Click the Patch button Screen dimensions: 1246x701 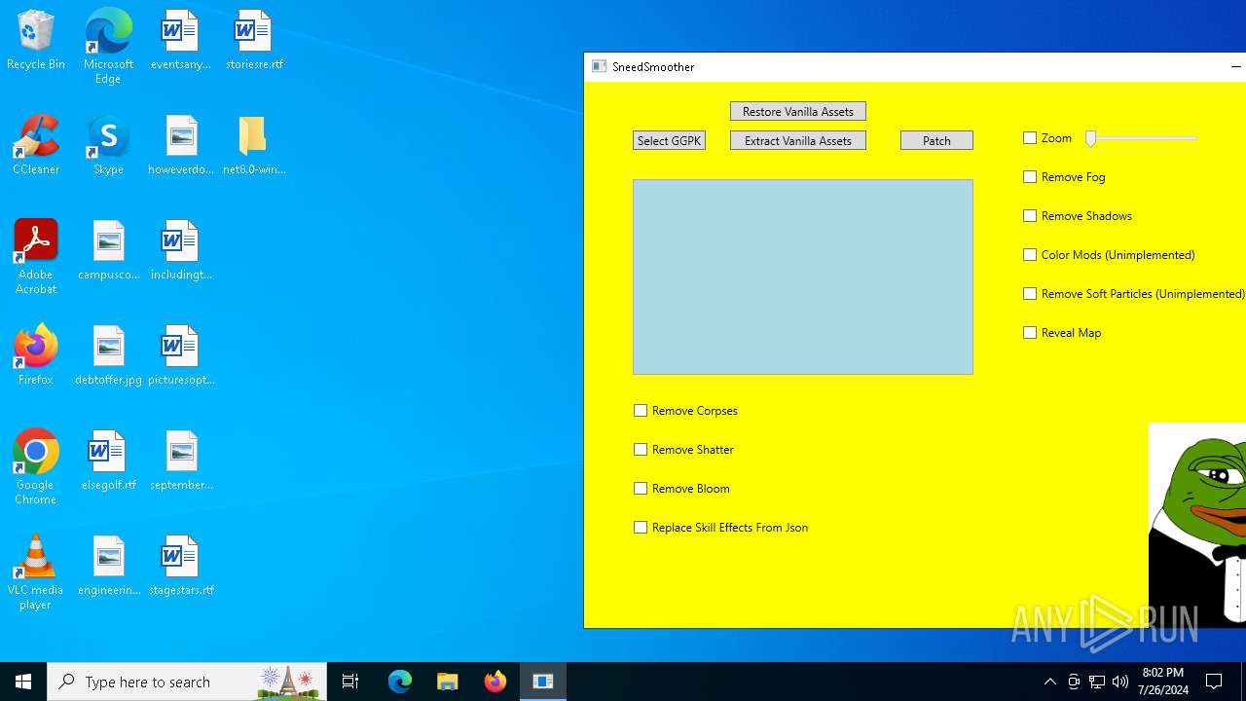(x=936, y=140)
